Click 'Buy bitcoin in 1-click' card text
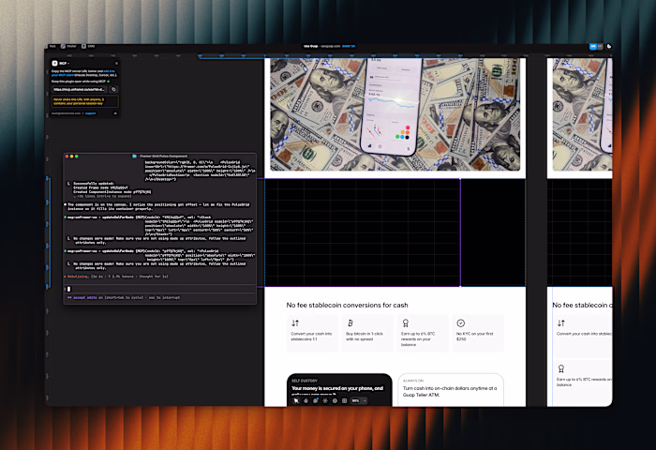The height and width of the screenshot is (450, 656). pyautogui.click(x=365, y=337)
